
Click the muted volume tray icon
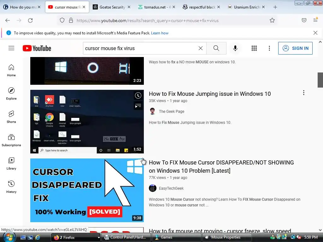[299, 237]
